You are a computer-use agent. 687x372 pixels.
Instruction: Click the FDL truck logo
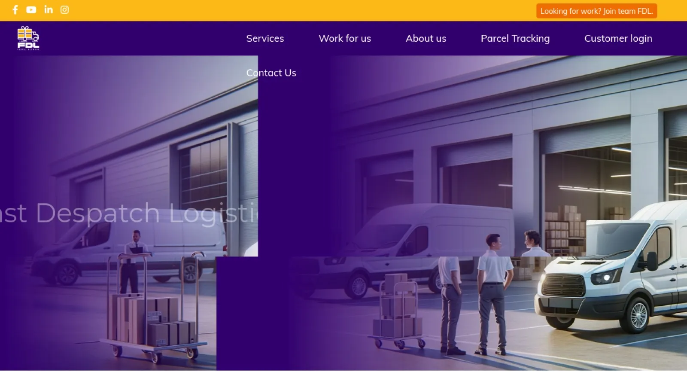[x=28, y=38]
